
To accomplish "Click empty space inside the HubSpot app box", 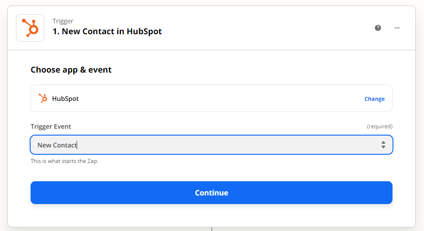I will click(x=216, y=98).
